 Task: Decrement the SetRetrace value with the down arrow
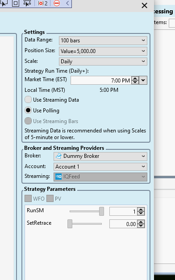pos(141,226)
